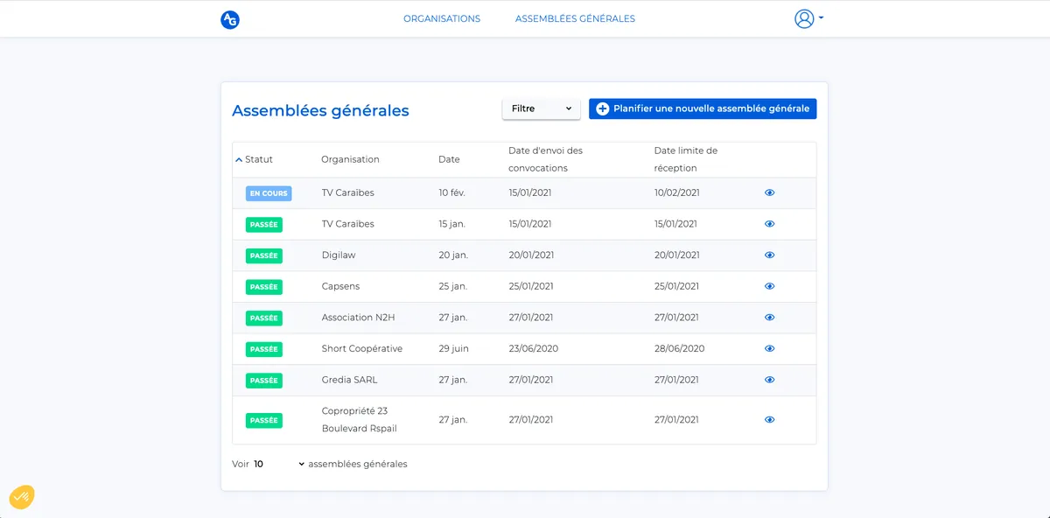Click the 25 jan. date cell
The height and width of the screenshot is (518, 1050).
[453, 286]
